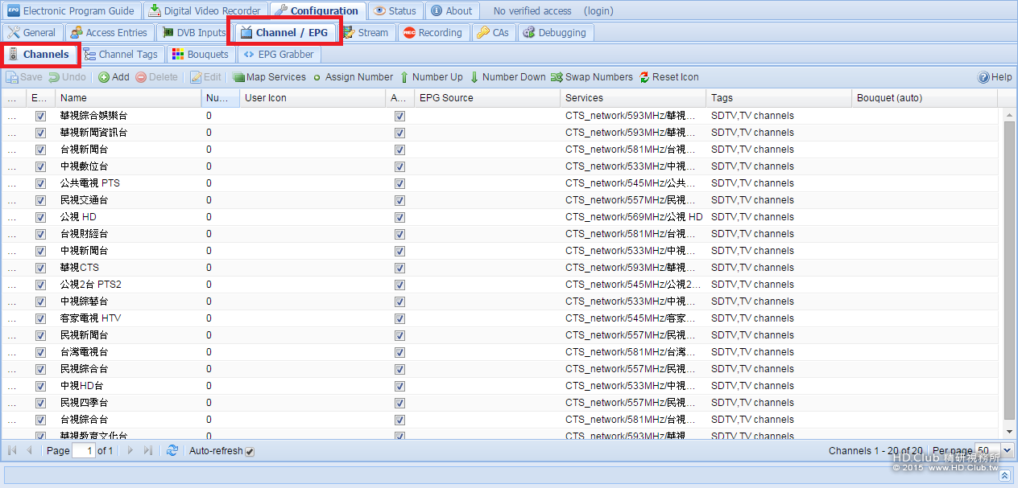This screenshot has width=1018, height=488.
Task: Toggle enabled checkbox for 公共電視 PTS
Action: pos(40,183)
